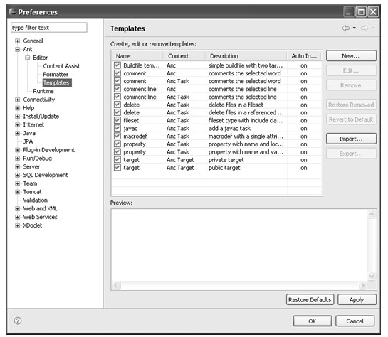Click the Eclipse icon in the title bar
This screenshot has width=388, height=337.
point(12,11)
